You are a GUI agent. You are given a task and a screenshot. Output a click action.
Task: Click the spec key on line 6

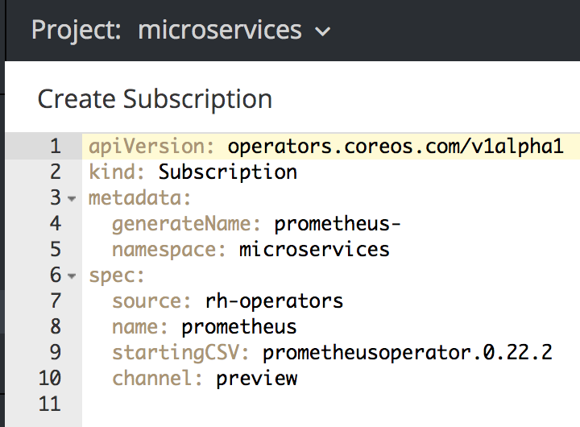(117, 276)
